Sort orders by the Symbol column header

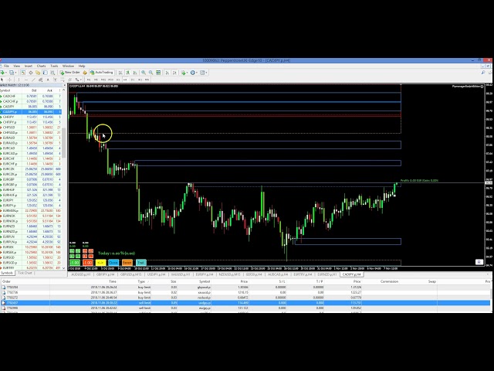point(204,281)
